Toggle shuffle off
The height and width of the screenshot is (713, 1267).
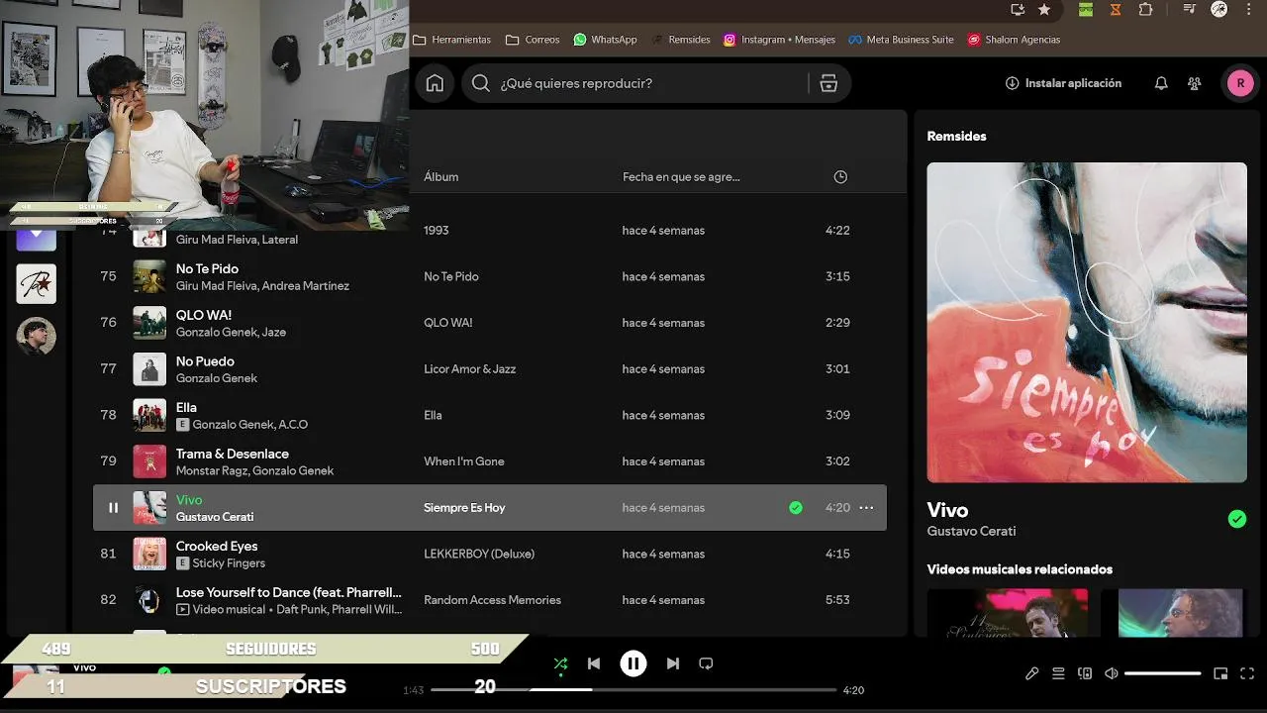click(x=560, y=663)
